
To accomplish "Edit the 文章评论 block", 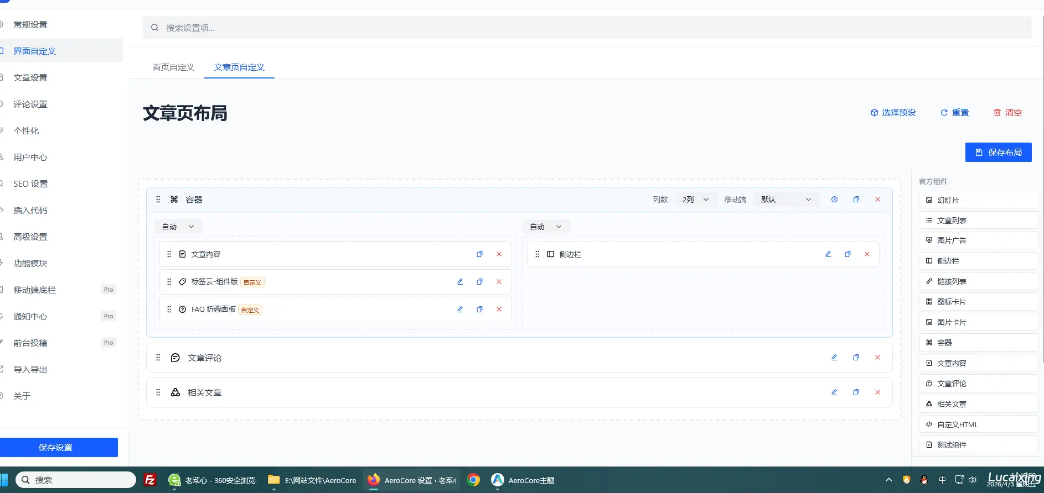I will [834, 358].
